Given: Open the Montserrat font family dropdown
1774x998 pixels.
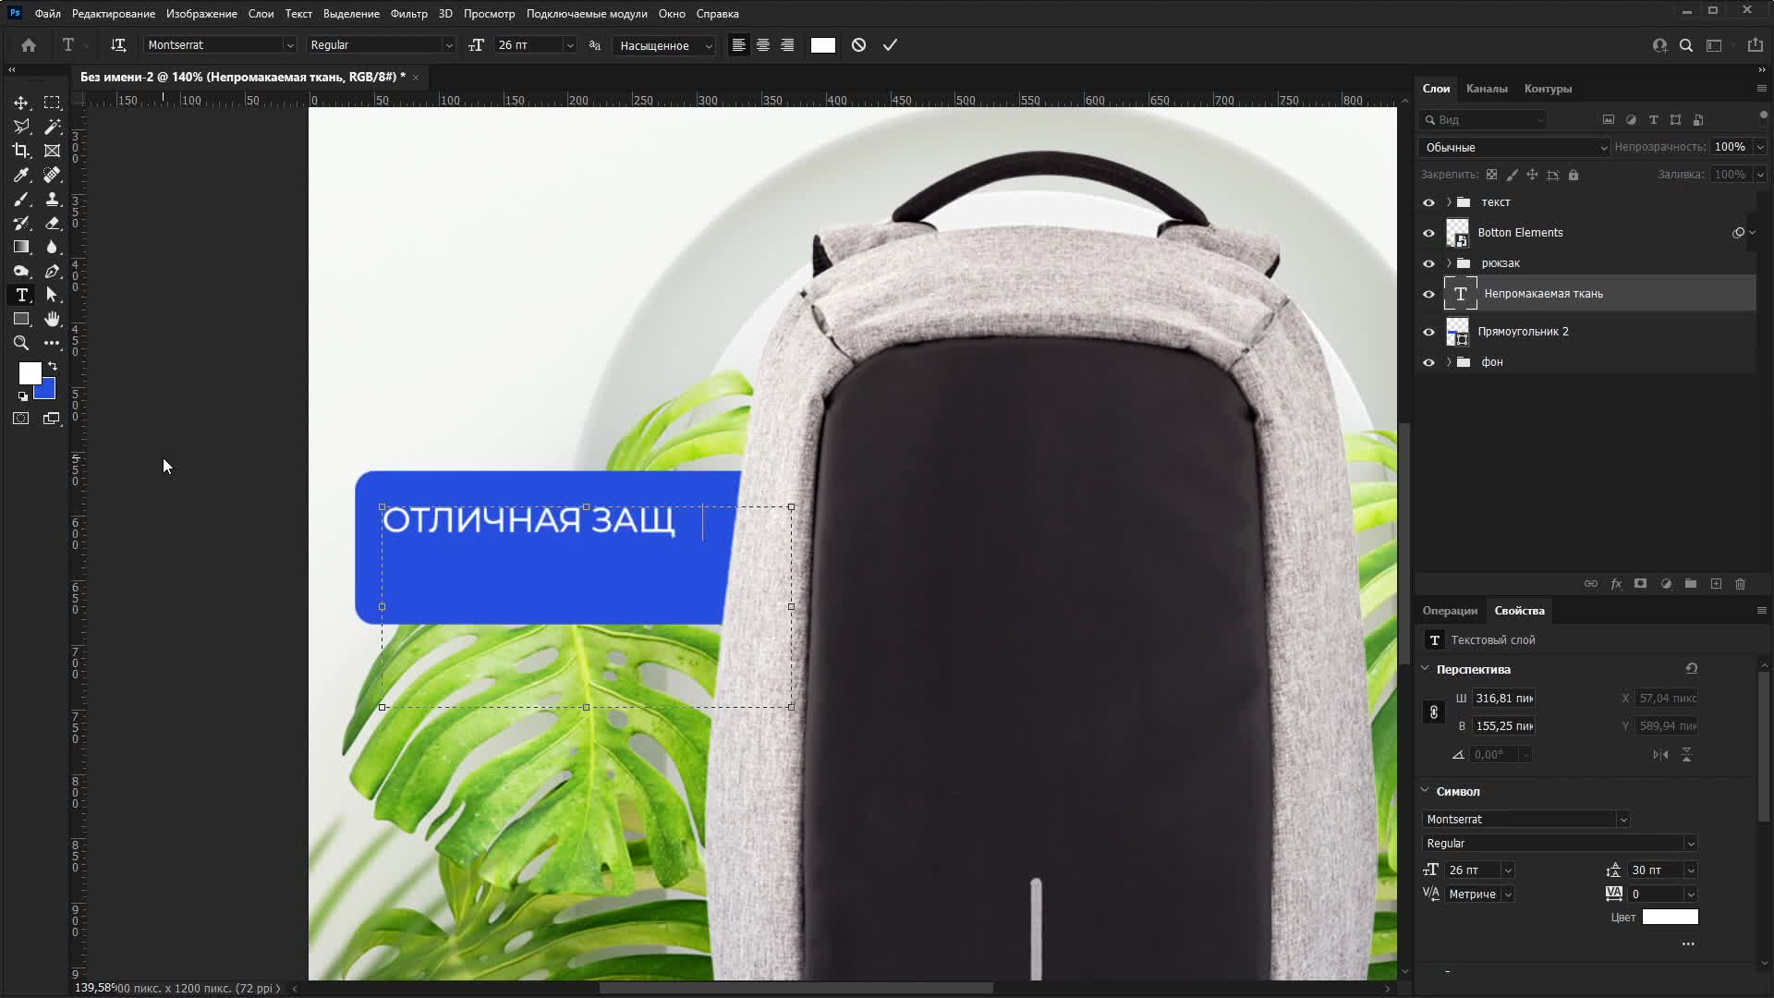Looking at the screenshot, I should [x=289, y=45].
